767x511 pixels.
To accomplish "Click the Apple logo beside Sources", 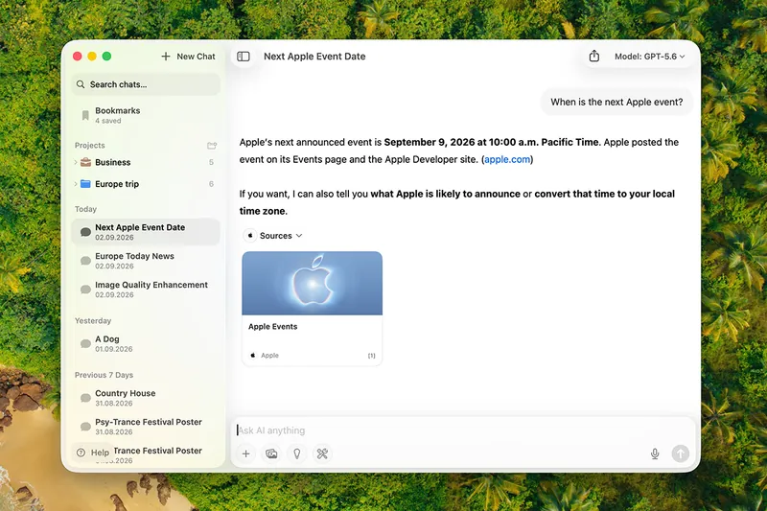I will coord(250,235).
